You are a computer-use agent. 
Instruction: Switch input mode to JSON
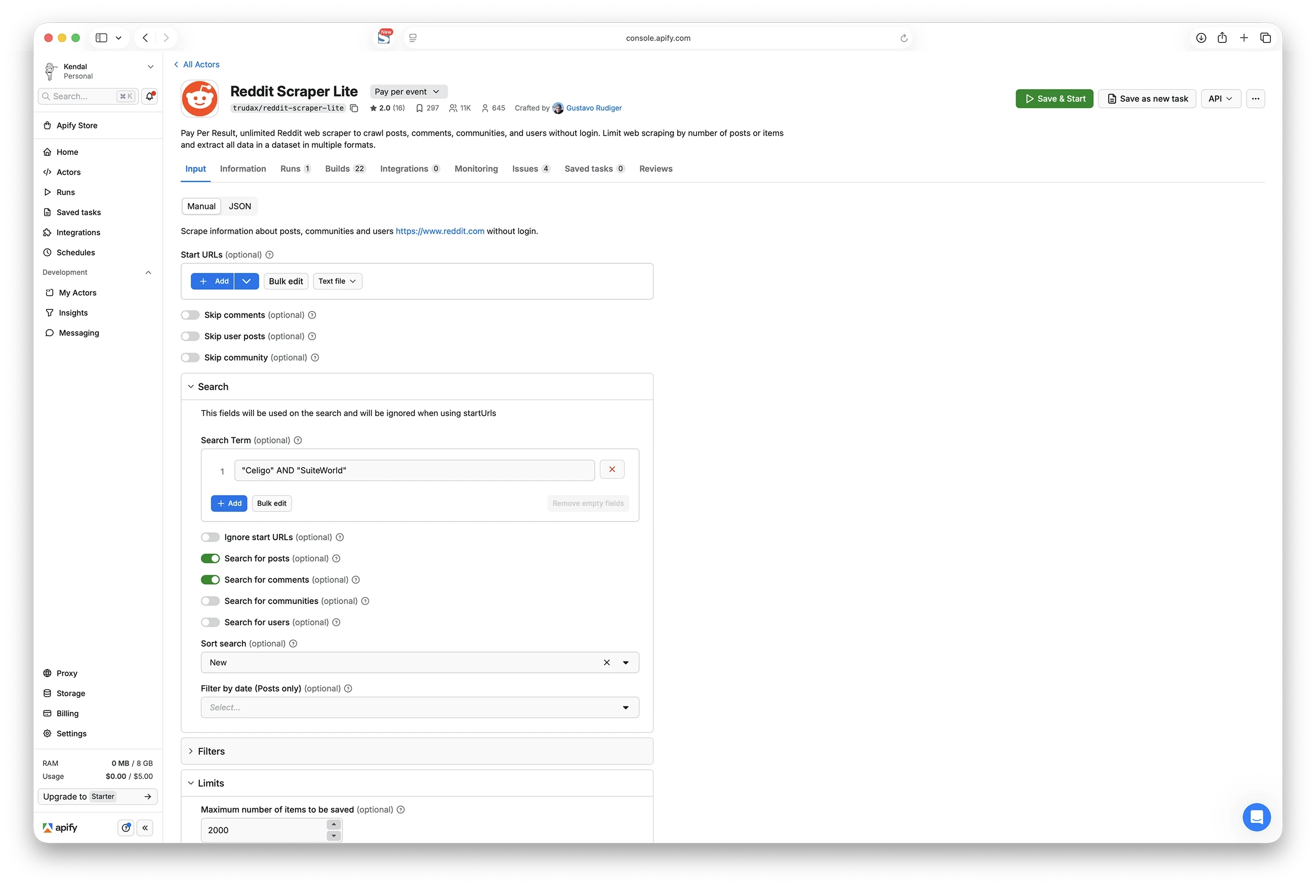click(x=240, y=207)
